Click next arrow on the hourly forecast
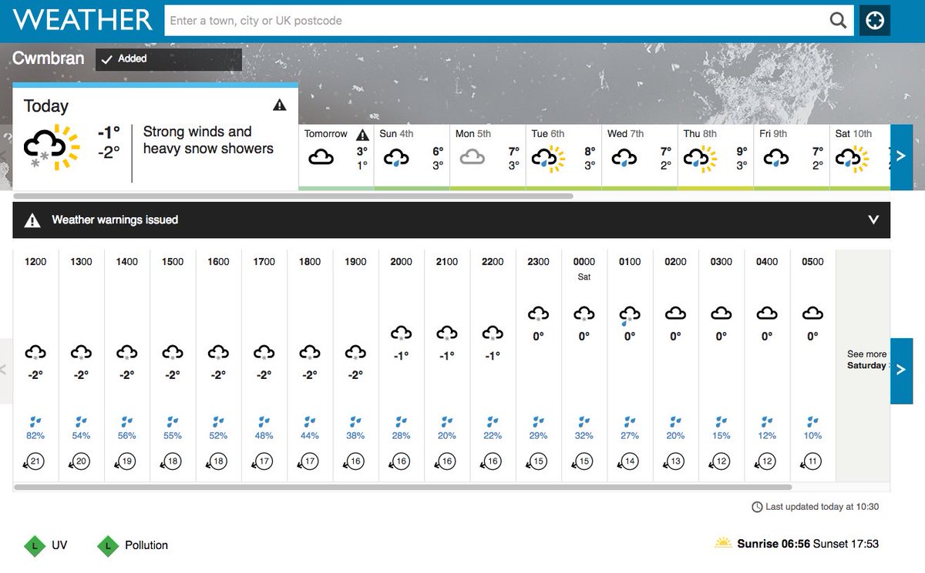Image resolution: width=925 pixels, height=573 pixels. click(901, 370)
